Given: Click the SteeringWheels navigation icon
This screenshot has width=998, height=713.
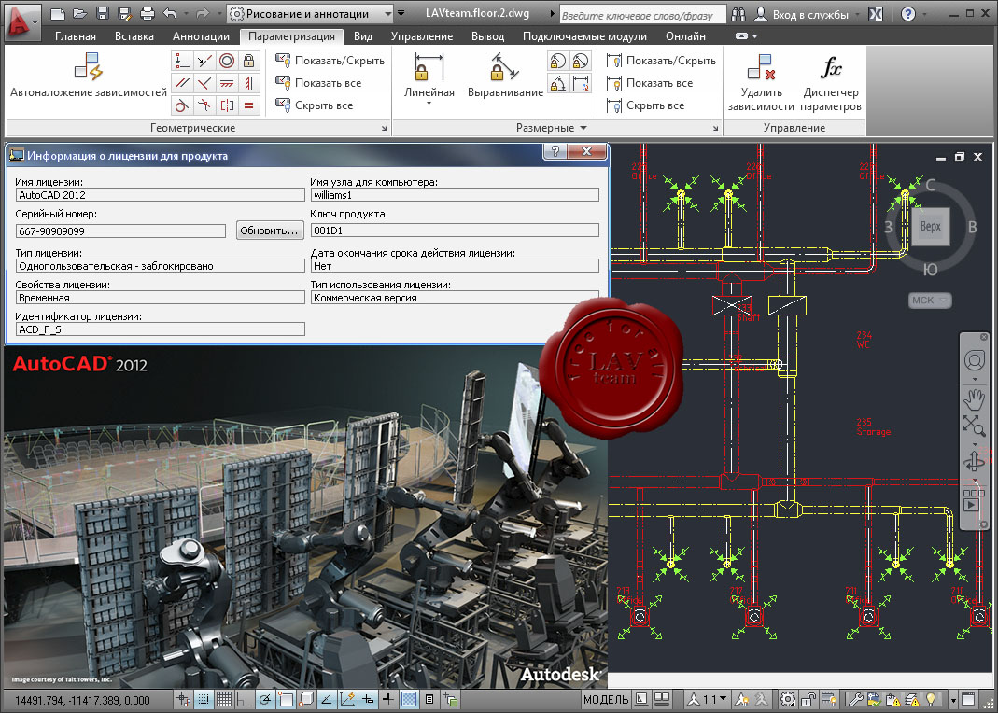Looking at the screenshot, I should pos(974,360).
